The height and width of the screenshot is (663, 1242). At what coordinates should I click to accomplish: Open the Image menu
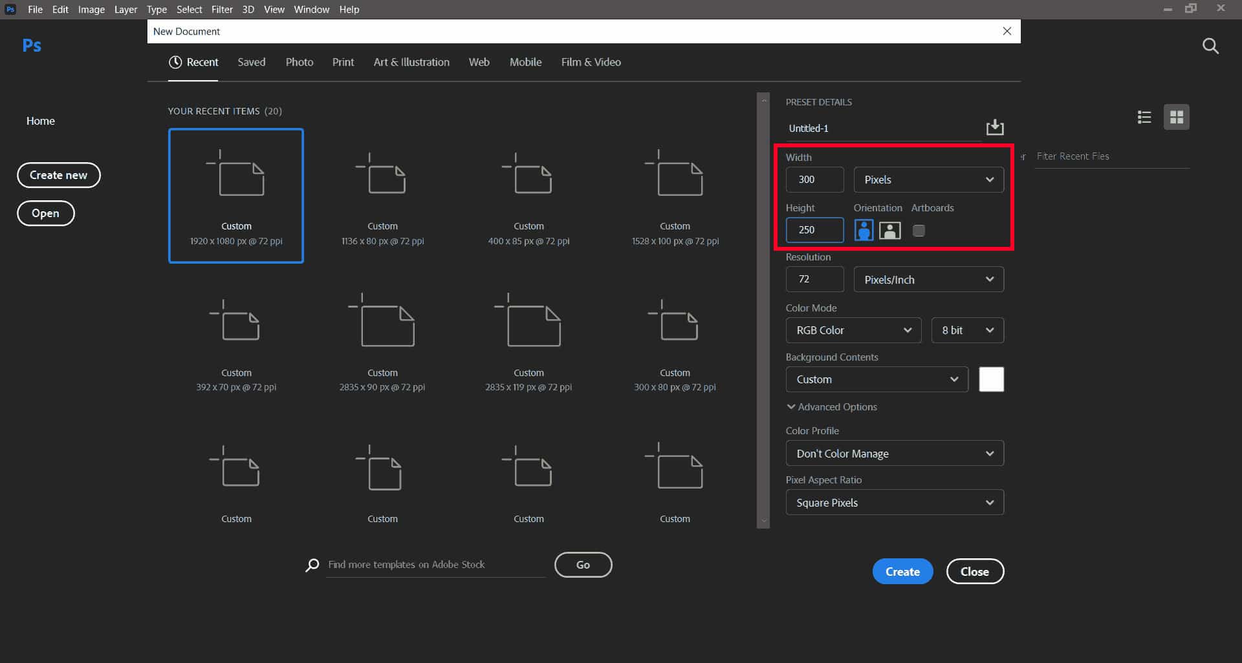tap(91, 9)
